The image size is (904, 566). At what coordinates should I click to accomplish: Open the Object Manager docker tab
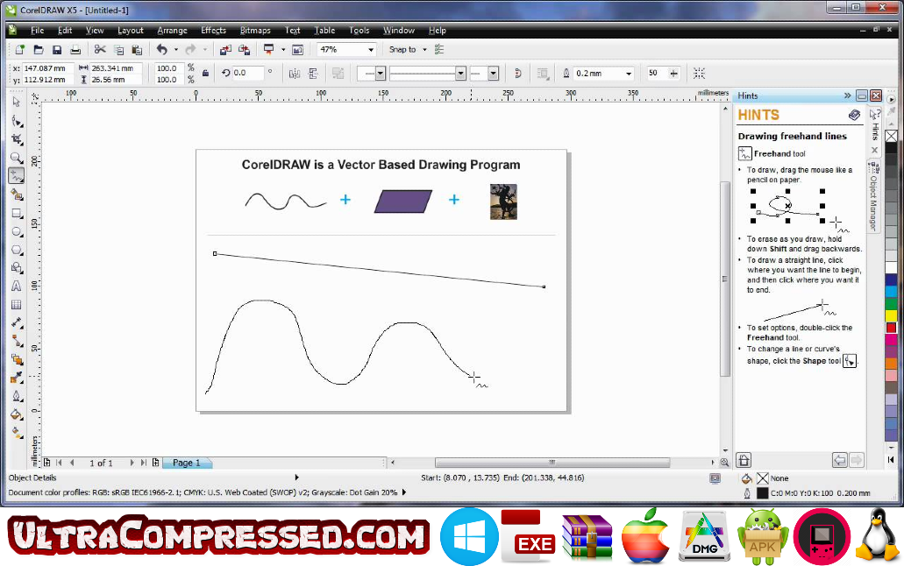point(874,197)
